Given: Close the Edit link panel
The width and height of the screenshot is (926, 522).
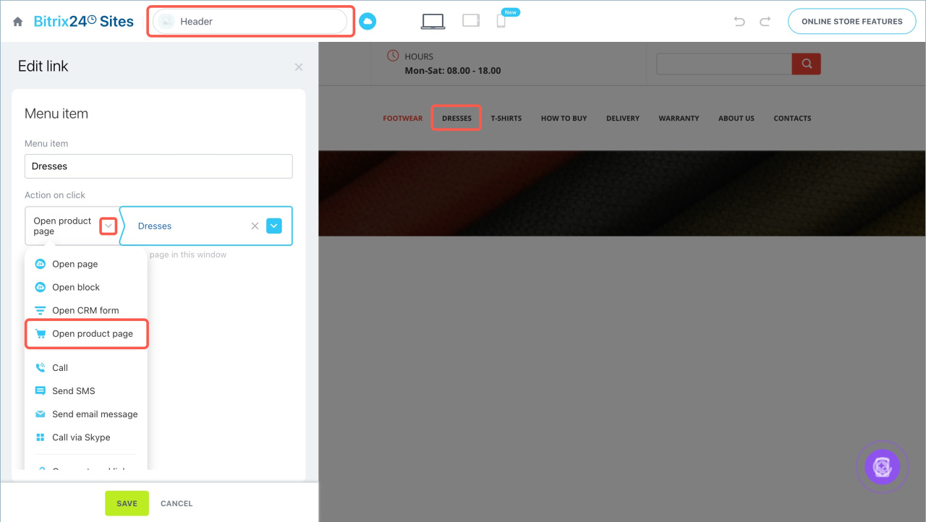Looking at the screenshot, I should tap(299, 67).
